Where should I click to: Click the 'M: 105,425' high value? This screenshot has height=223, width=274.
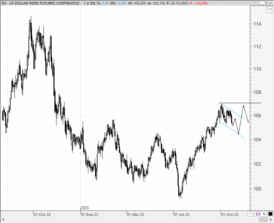coord(137,3)
